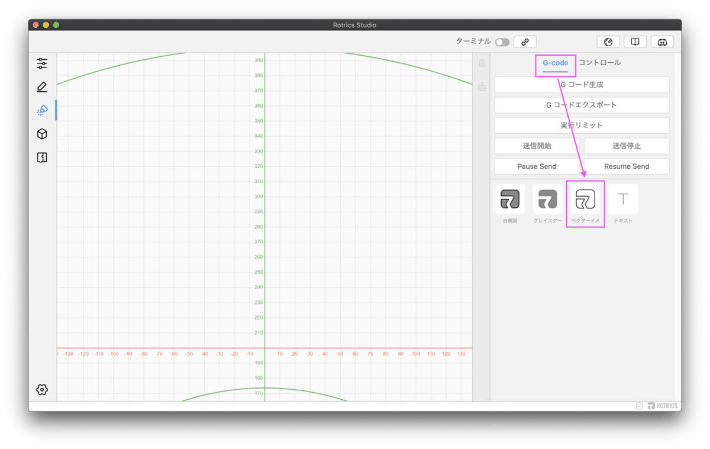Click the G コード生成 button
Image resolution: width=710 pixels, height=449 pixels.
(x=582, y=85)
